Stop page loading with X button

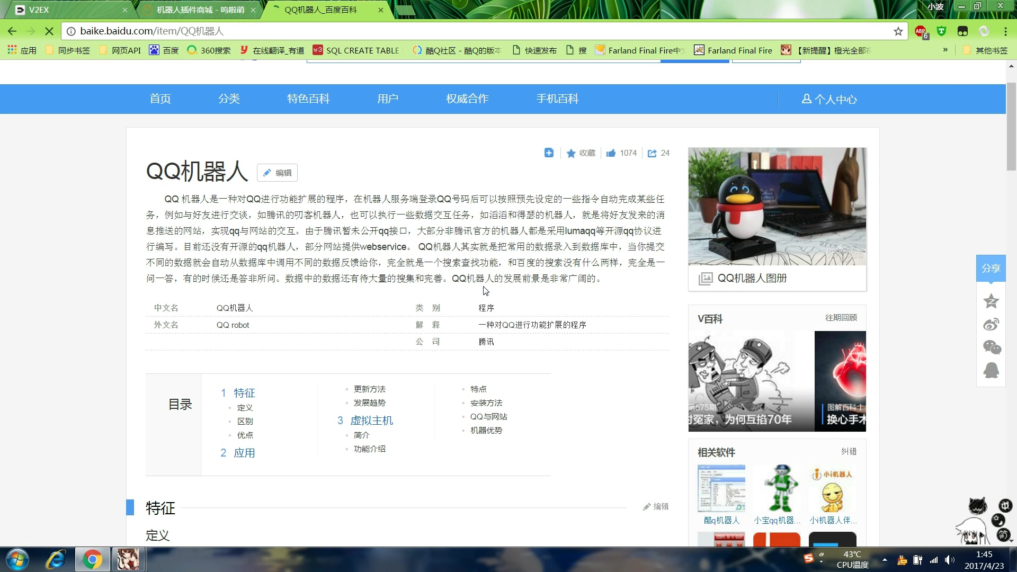[49, 31]
